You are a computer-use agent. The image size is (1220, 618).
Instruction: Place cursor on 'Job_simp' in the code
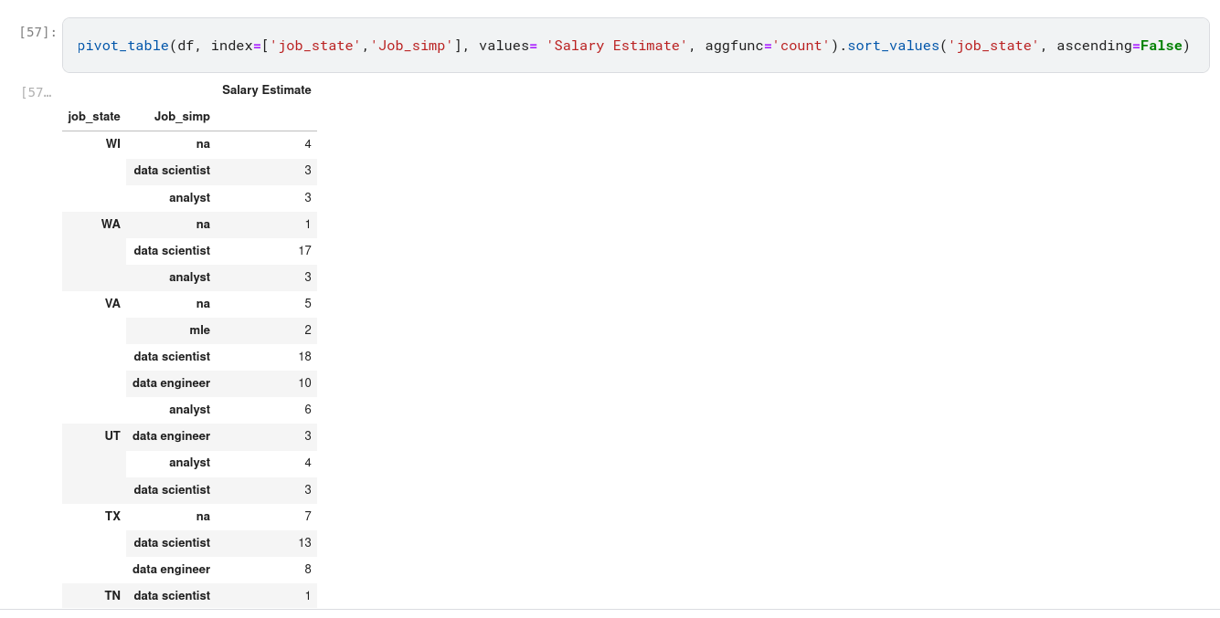411,46
